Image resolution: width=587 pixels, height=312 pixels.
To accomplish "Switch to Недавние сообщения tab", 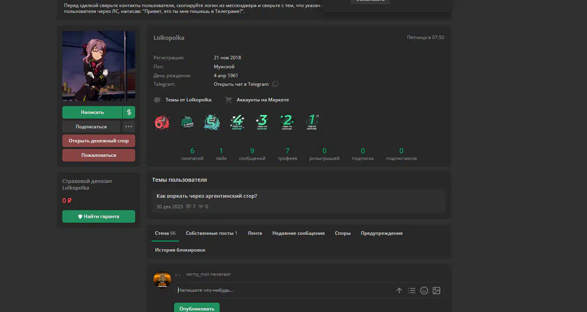I will (x=298, y=233).
